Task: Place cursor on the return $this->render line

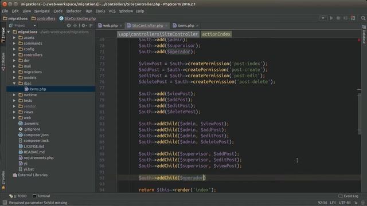Action: pos(177,189)
